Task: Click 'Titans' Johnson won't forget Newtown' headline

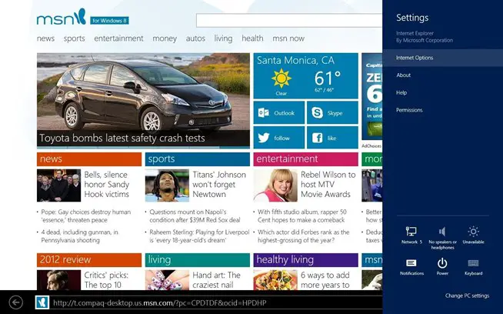Action: coord(219,184)
